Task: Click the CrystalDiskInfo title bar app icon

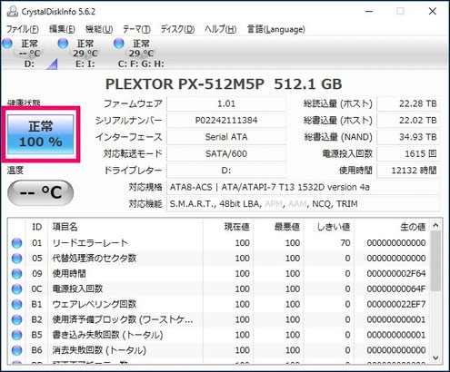Action: 13,12
